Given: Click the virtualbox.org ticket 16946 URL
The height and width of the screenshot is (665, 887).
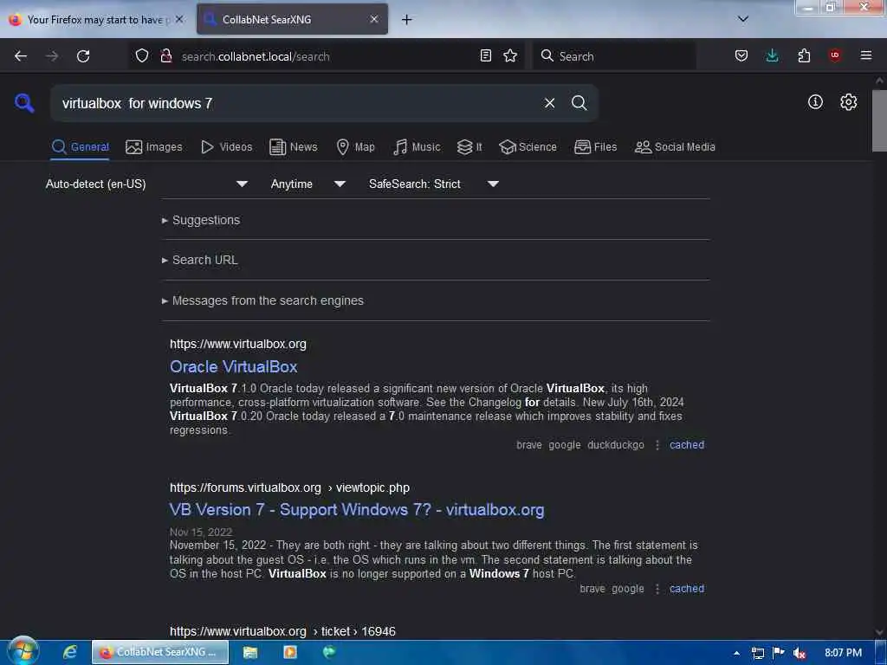Looking at the screenshot, I should (282, 631).
